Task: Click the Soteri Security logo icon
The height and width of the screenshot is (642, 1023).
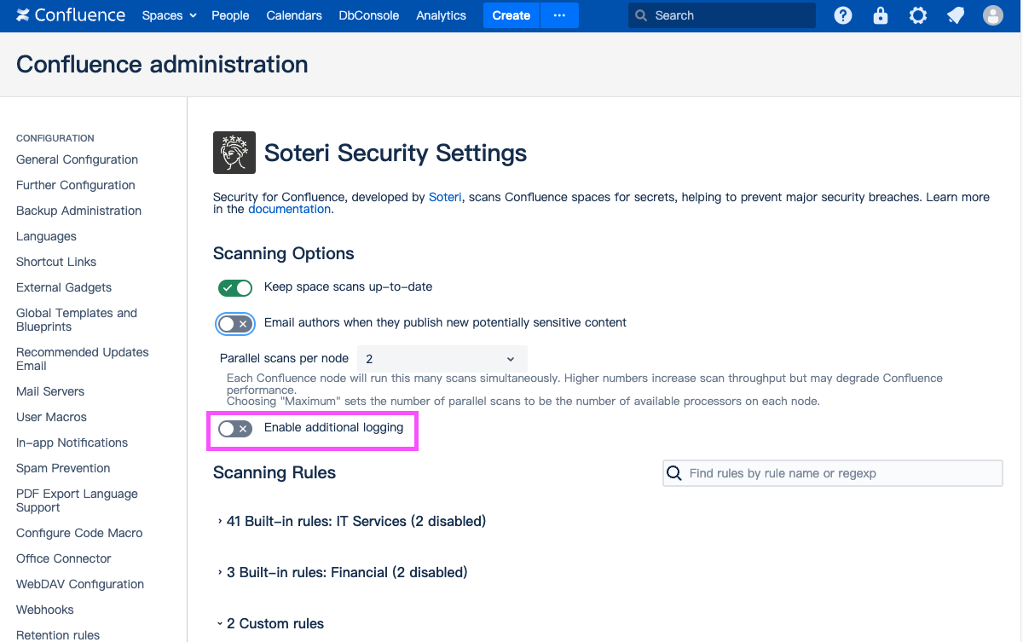Action: click(x=234, y=153)
